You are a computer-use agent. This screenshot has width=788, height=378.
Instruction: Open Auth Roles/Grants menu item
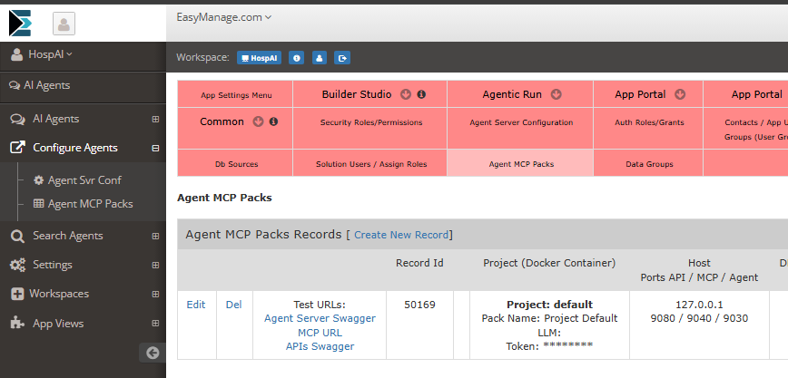point(649,122)
